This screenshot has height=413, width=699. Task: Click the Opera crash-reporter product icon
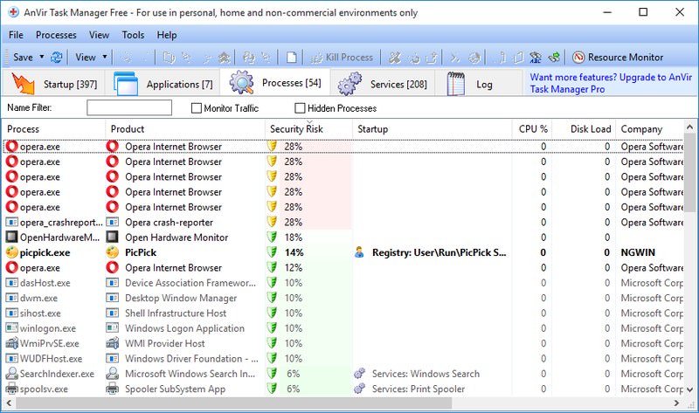(x=113, y=223)
